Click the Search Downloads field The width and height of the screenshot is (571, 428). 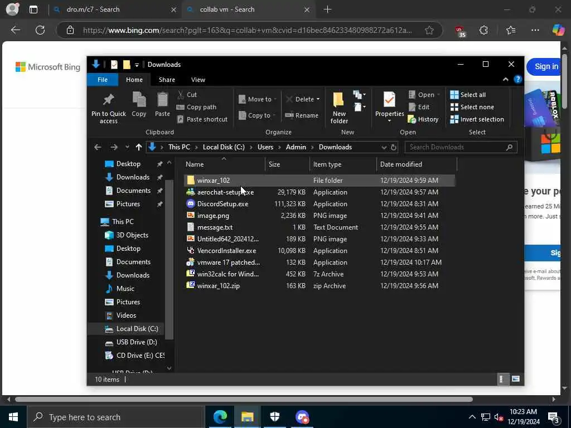tap(461, 147)
